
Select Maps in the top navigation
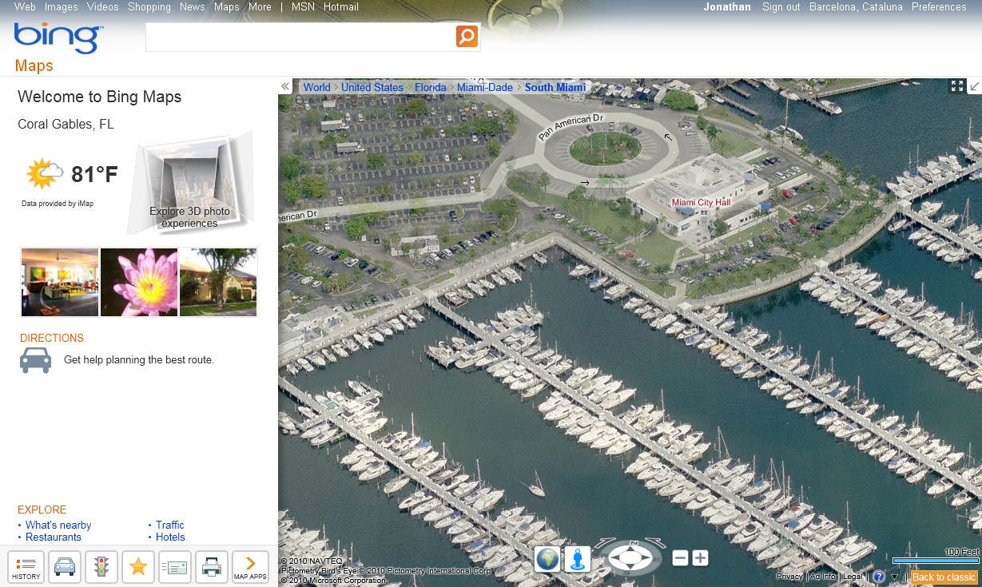[x=227, y=6]
